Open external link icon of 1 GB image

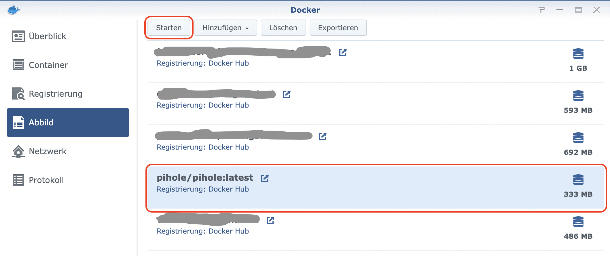tap(343, 52)
